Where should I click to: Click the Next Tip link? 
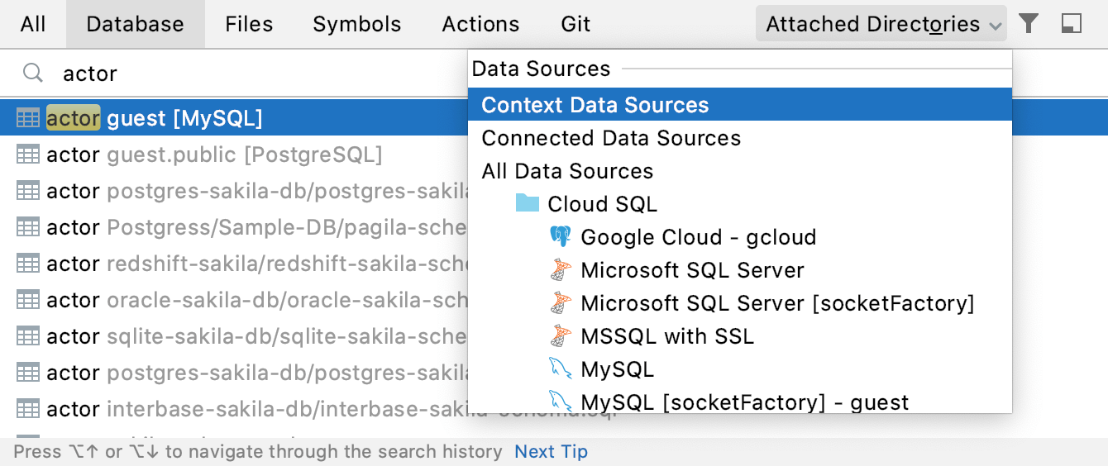point(551,452)
